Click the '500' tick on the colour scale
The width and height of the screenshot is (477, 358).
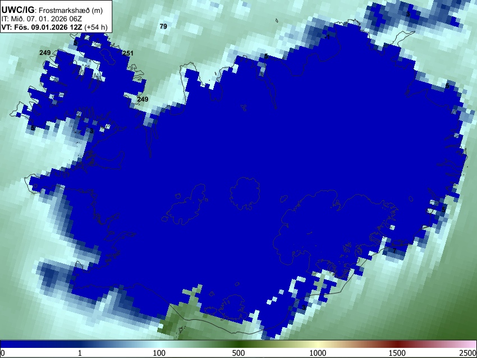click(x=238, y=353)
